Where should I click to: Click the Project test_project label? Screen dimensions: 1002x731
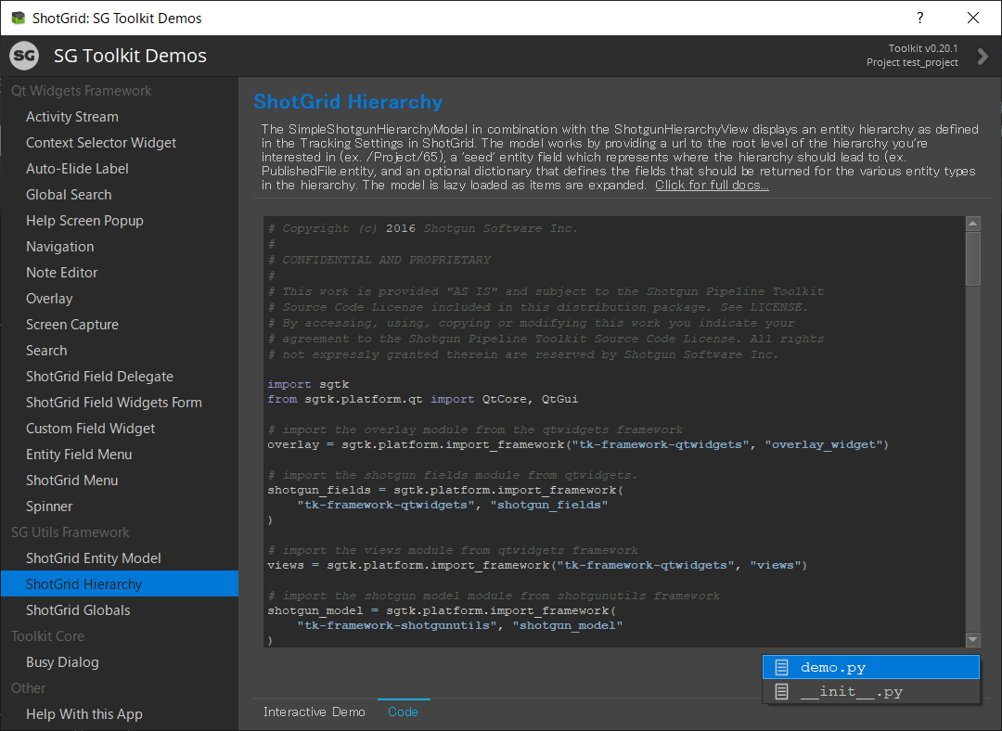click(912, 63)
